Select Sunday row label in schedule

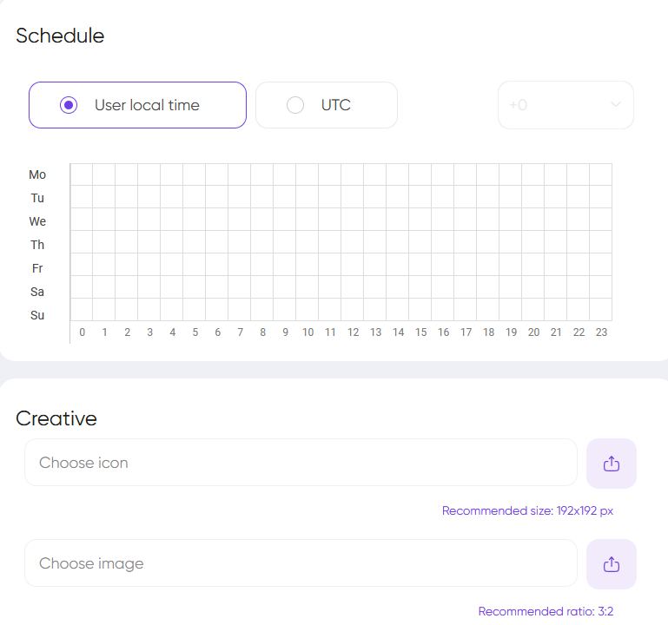[x=37, y=315]
